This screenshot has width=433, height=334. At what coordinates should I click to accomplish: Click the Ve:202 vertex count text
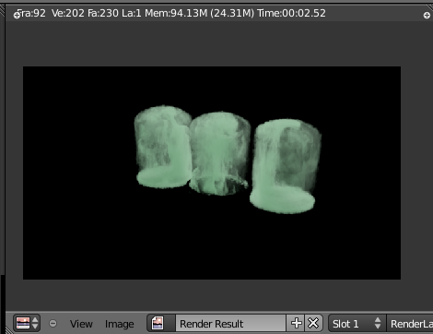point(67,13)
